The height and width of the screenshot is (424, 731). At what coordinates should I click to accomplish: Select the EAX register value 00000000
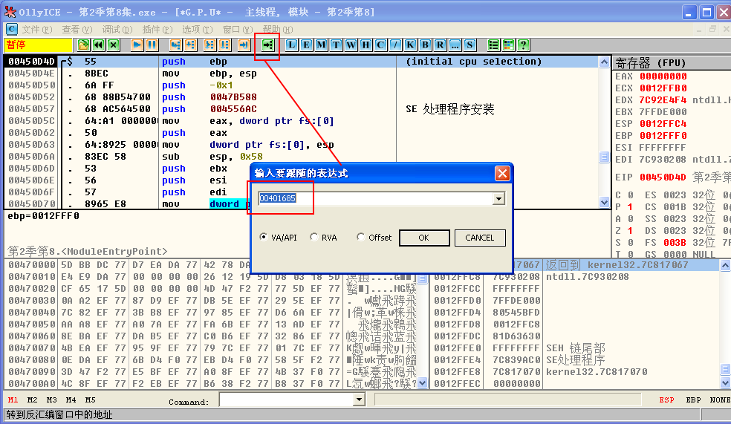click(663, 76)
